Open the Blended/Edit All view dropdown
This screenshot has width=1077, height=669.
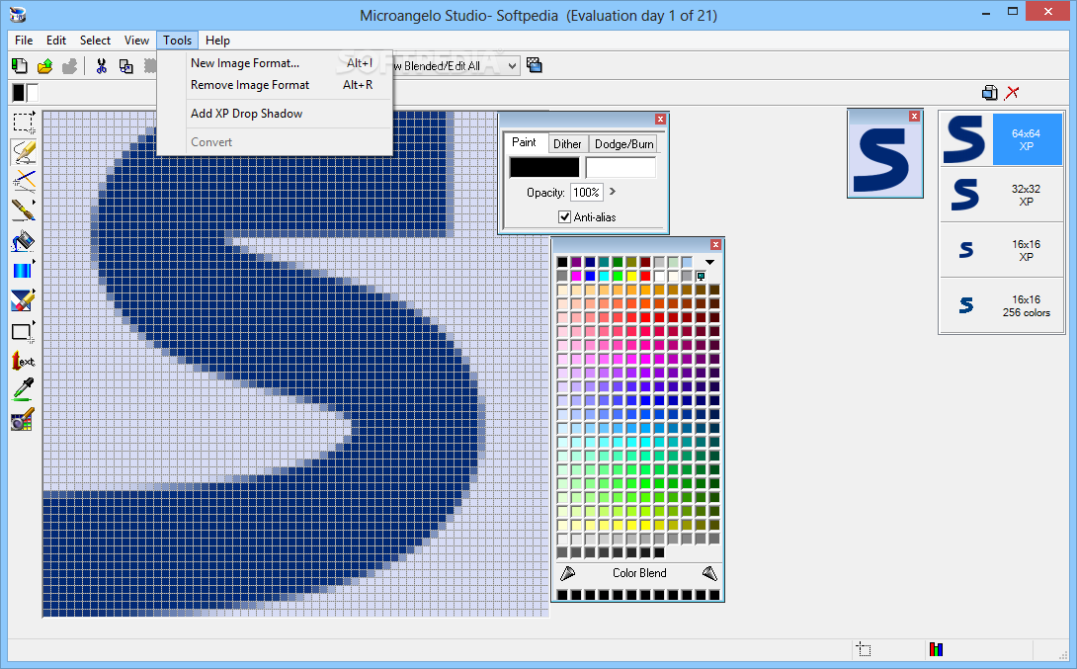coord(455,66)
